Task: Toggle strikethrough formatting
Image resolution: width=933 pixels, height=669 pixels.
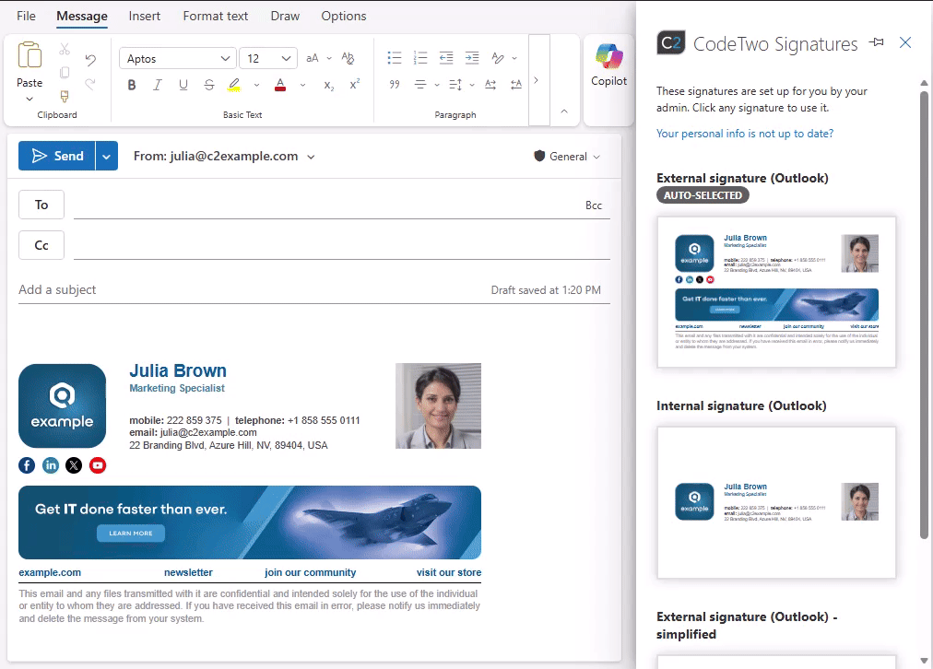Action: click(209, 85)
